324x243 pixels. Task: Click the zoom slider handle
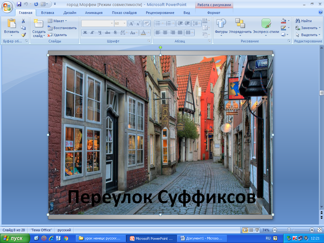coord(289,230)
